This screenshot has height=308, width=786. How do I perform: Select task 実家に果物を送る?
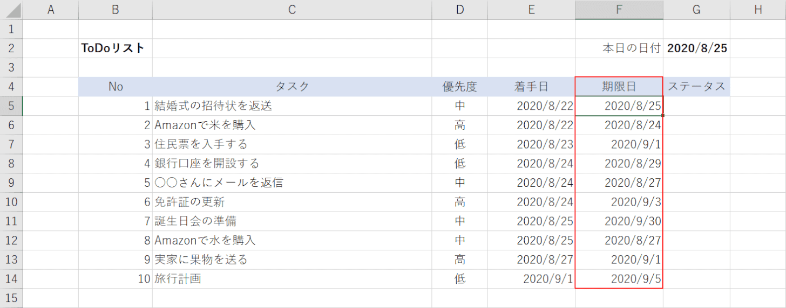click(292, 260)
